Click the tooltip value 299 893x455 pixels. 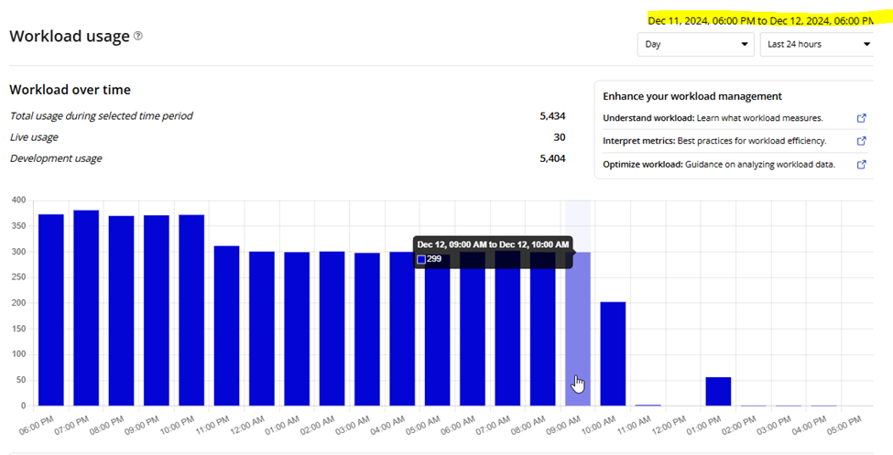[434, 259]
